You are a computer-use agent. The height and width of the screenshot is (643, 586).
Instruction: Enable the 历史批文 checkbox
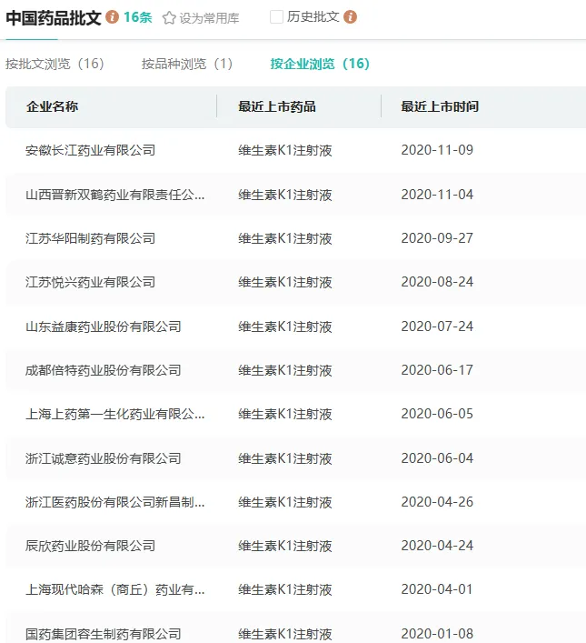click(x=277, y=17)
